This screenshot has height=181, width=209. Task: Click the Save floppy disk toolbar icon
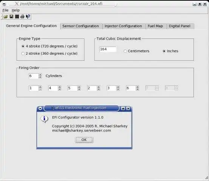pos(11,17)
